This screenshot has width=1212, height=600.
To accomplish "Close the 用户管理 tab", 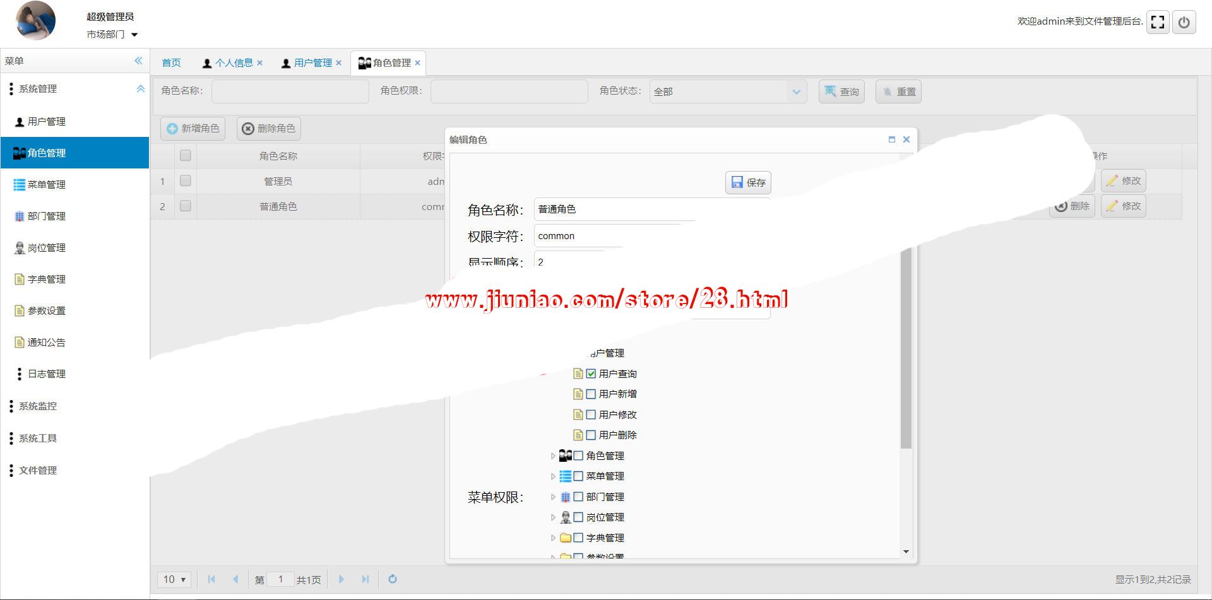I will click(338, 63).
